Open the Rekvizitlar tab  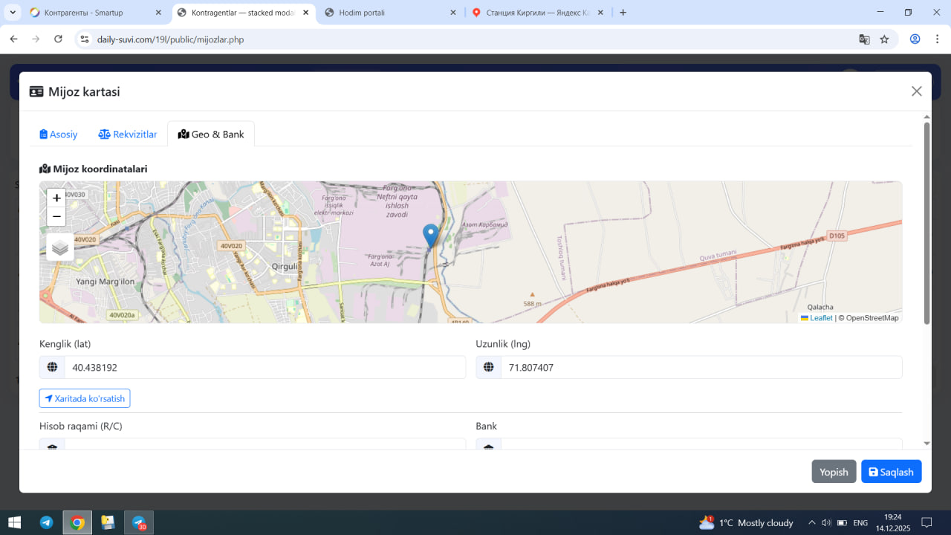coord(128,134)
